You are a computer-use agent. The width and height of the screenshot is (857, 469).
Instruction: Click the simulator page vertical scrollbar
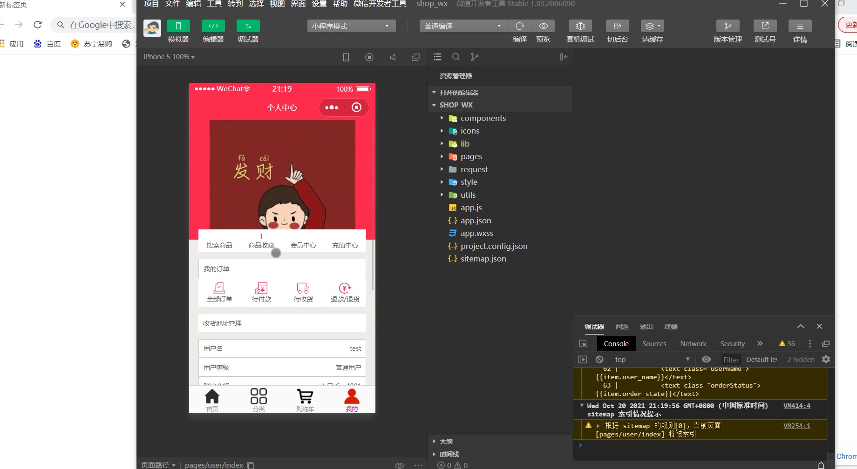(x=373, y=265)
